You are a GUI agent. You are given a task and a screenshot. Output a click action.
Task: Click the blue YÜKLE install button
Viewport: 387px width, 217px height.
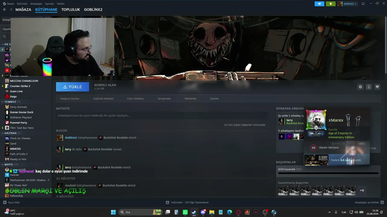coord(73,87)
